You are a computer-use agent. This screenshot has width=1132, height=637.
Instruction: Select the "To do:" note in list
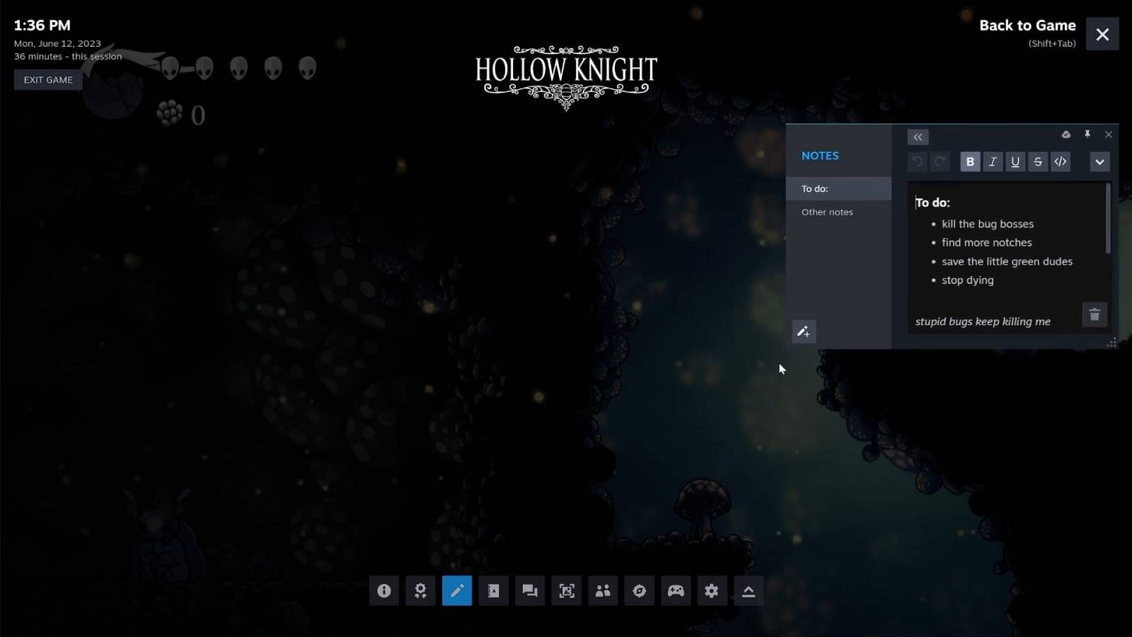click(838, 188)
